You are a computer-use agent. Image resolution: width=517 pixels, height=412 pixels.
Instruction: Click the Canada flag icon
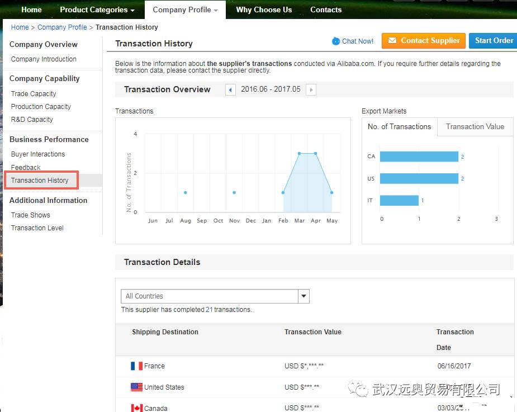pos(136,408)
